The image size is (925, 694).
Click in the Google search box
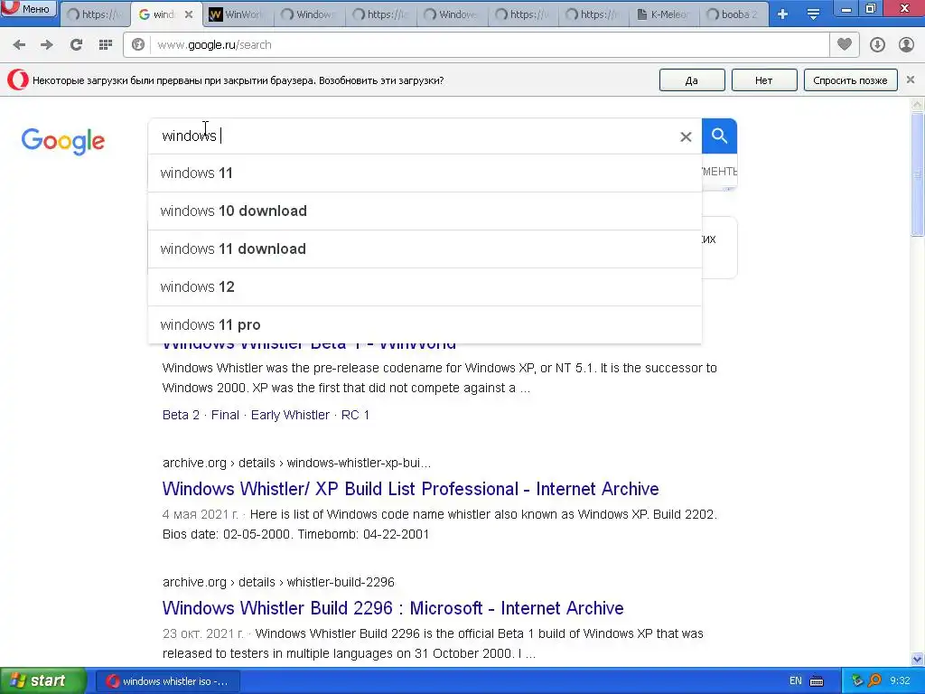(413, 136)
